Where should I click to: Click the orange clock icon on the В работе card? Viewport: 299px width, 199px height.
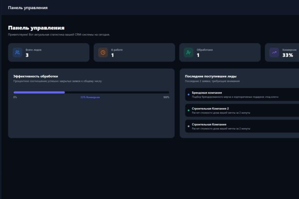(103, 52)
